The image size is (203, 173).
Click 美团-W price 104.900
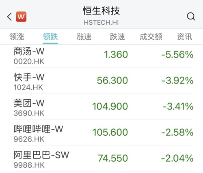(110, 106)
